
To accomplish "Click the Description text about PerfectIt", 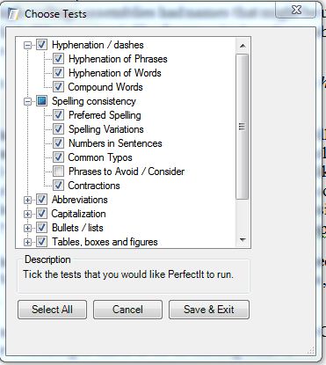I will [128, 274].
